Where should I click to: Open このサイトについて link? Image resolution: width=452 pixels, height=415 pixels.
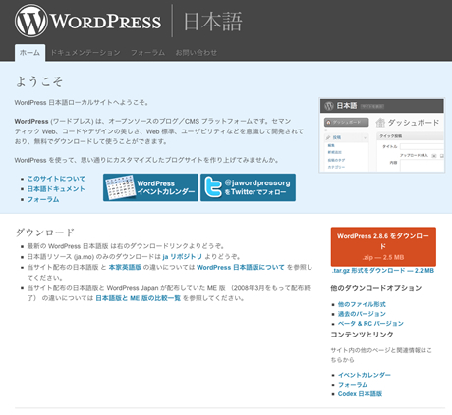click(56, 179)
